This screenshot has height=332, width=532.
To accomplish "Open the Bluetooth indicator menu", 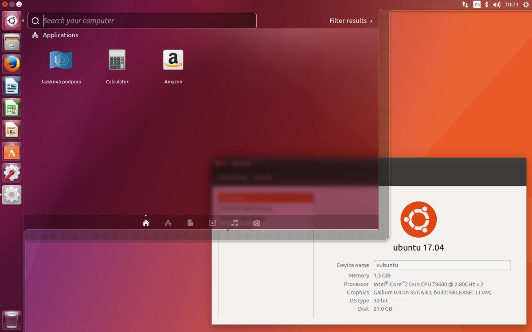I will pyautogui.click(x=486, y=4).
